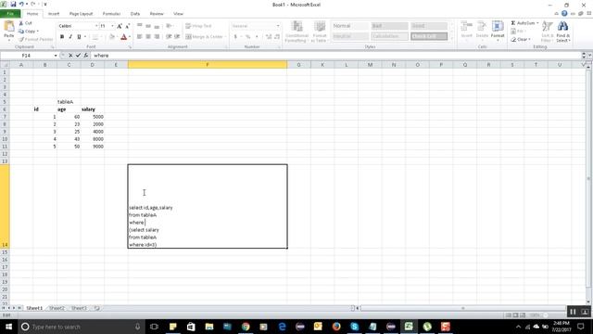This screenshot has width=593, height=334.
Task: Undo last action in quick access toolbar
Action: 21,4
